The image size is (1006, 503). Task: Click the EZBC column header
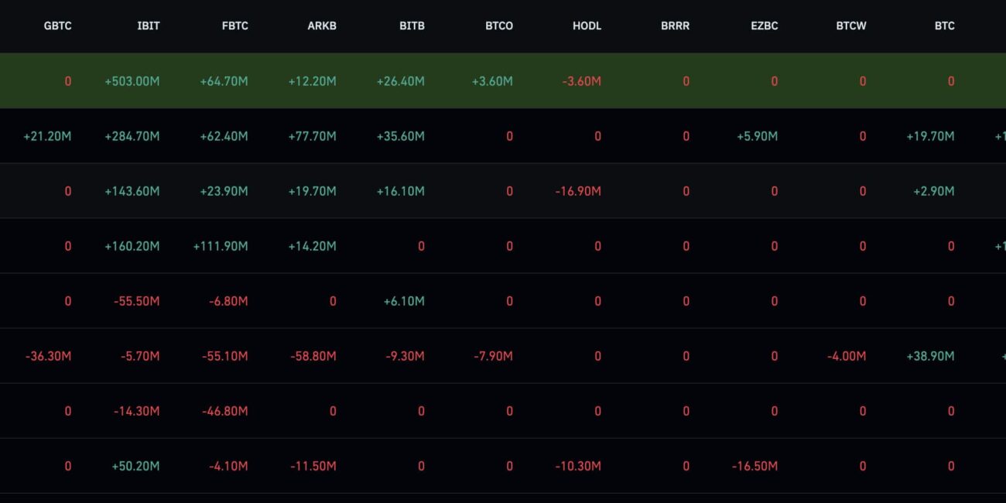click(x=764, y=26)
